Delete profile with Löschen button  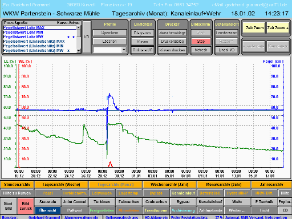109,41
